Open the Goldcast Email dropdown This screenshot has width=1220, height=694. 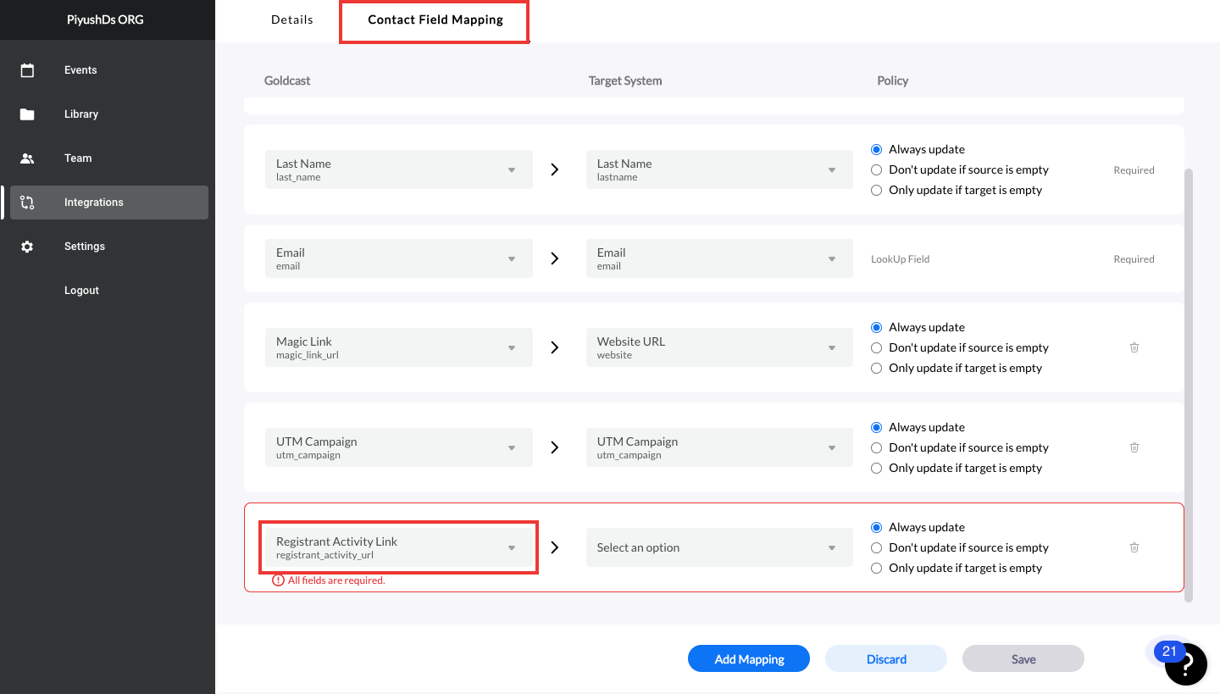pyautogui.click(x=399, y=258)
